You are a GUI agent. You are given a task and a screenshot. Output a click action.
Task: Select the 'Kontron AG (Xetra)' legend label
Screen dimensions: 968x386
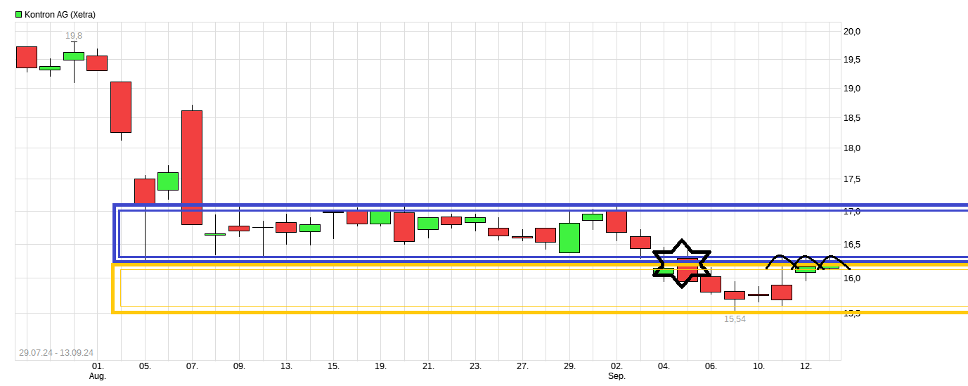60,14
